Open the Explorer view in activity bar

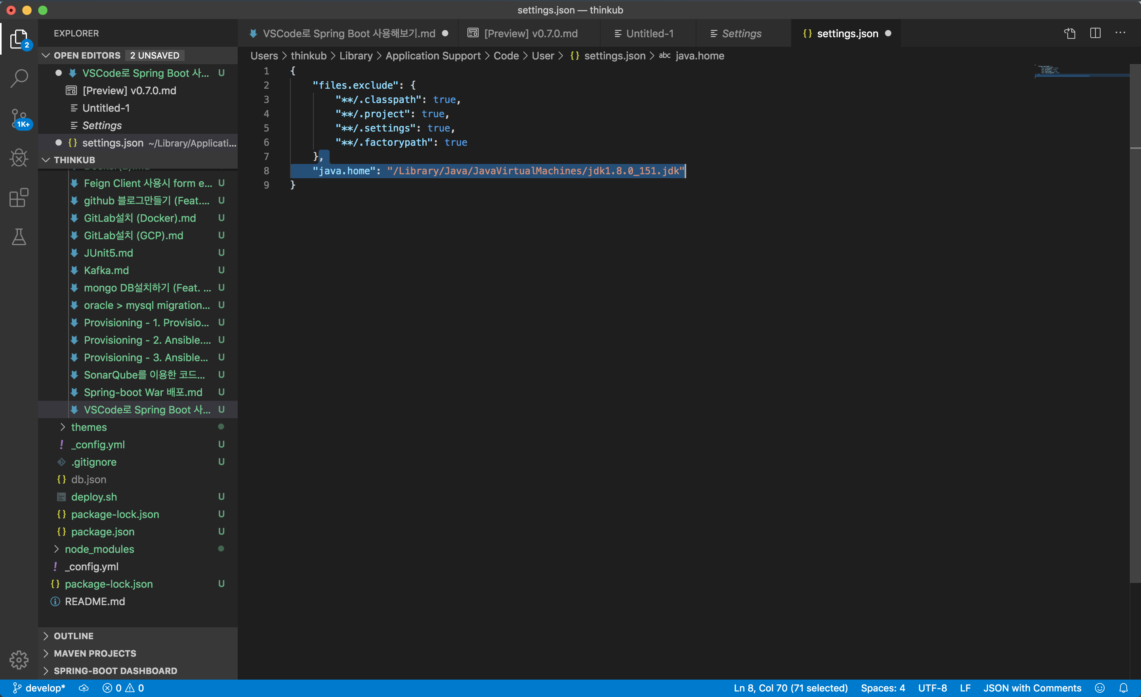click(x=19, y=39)
